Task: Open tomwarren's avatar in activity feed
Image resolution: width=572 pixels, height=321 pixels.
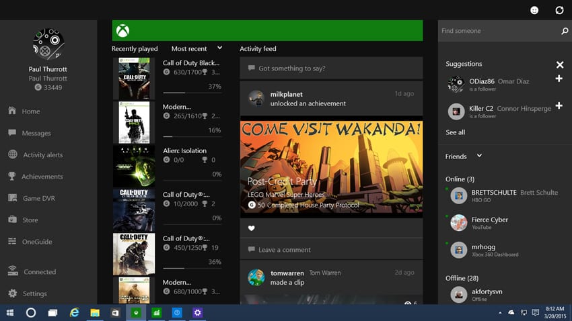Action: click(256, 277)
